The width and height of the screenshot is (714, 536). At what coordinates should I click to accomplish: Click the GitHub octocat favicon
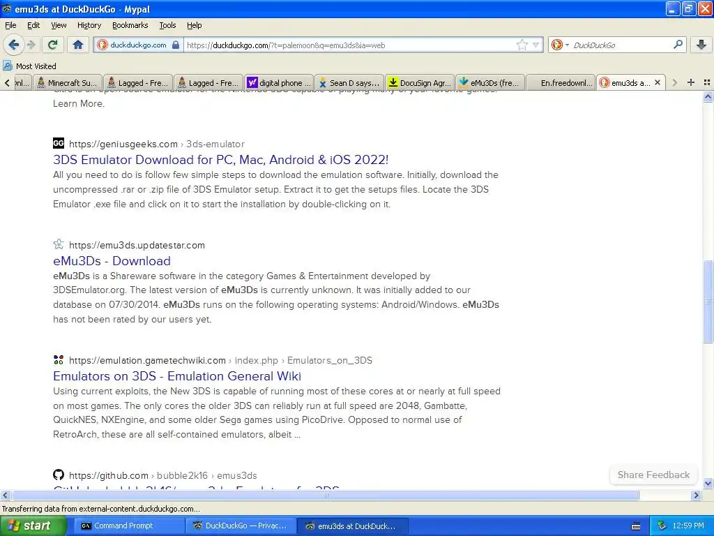[59, 475]
